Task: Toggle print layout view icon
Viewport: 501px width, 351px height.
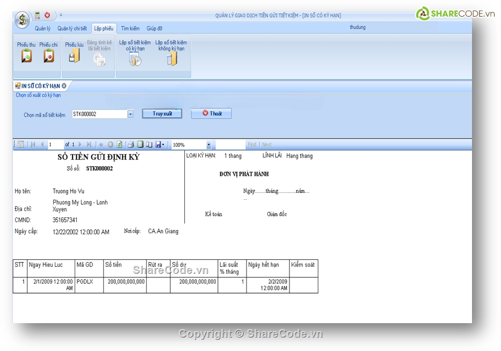Action: click(140, 144)
